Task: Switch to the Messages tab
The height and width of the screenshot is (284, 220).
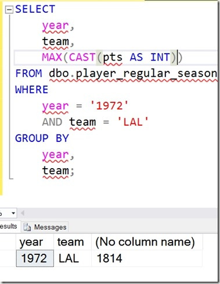Action: pos(45,227)
